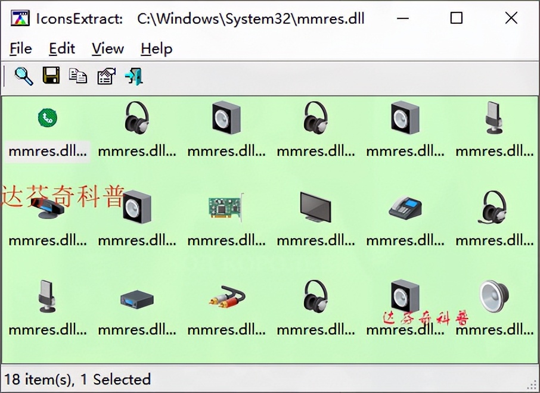Select the video graphics card icon
Image resolution: width=540 pixels, height=393 pixels.
[226, 207]
